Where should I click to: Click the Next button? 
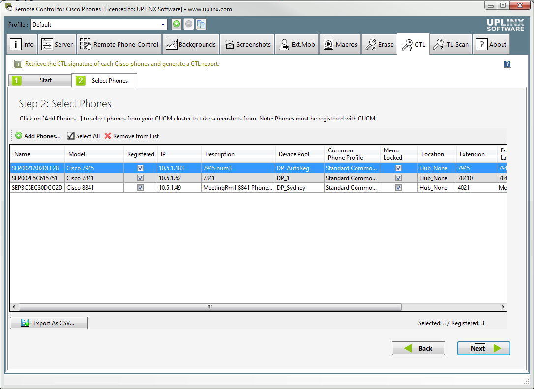coord(483,348)
